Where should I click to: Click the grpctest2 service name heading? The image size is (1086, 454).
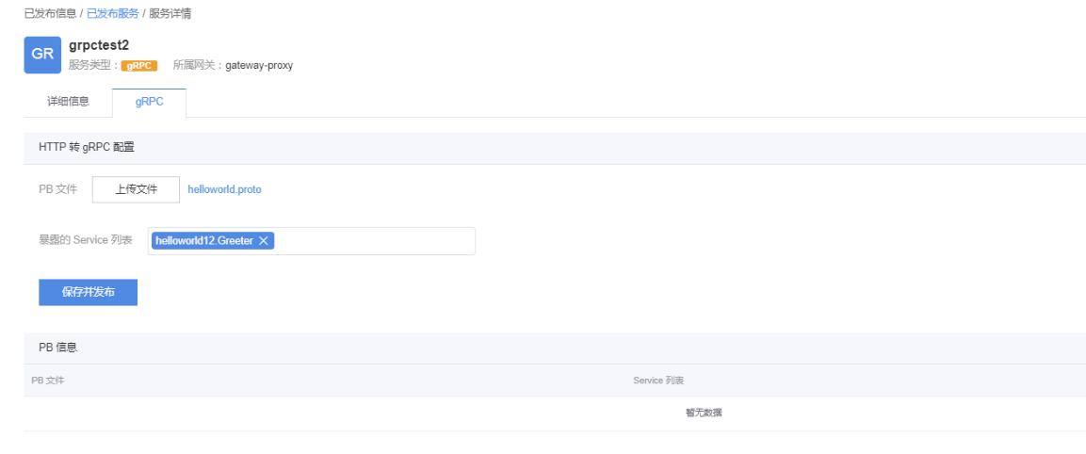(x=99, y=45)
